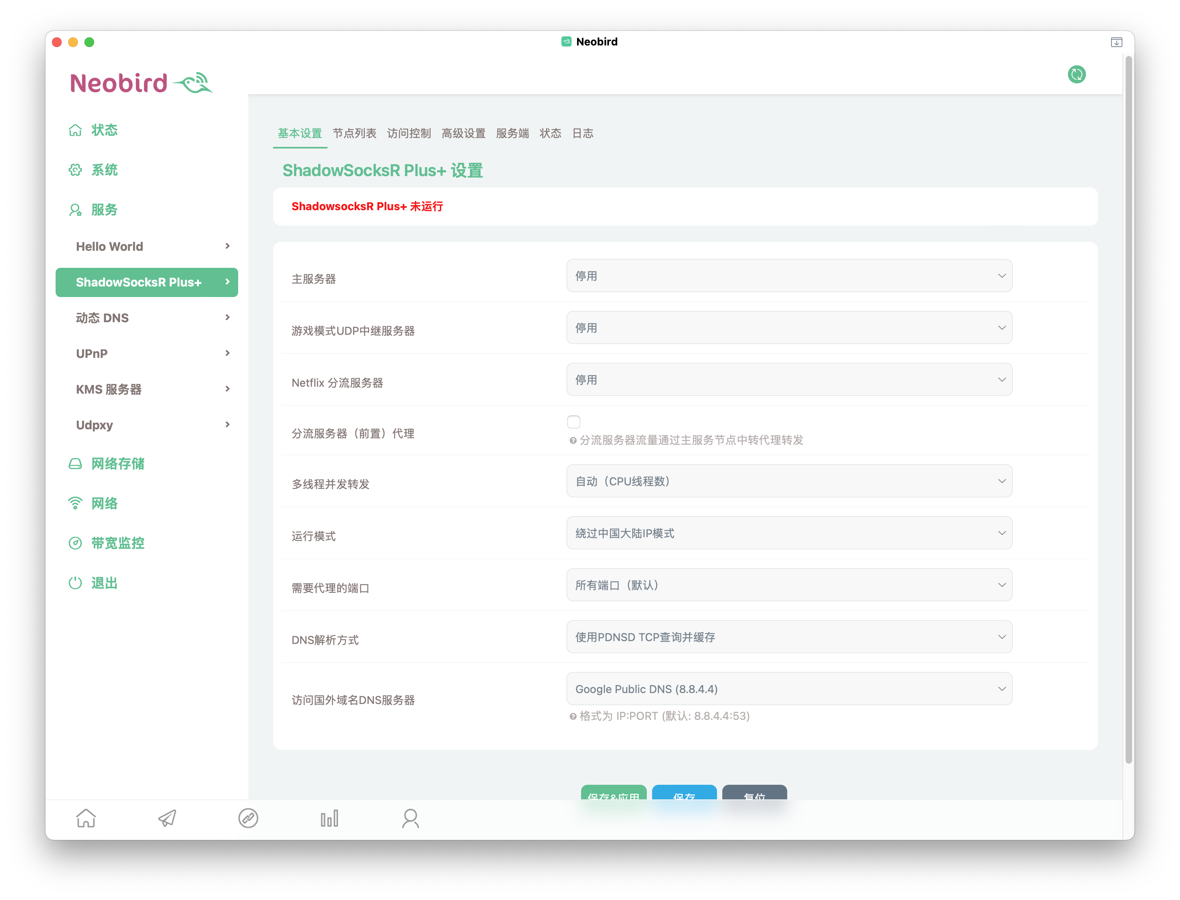This screenshot has width=1180, height=900.
Task: Click the bar chart icon in bottom bar
Action: pyautogui.click(x=329, y=818)
